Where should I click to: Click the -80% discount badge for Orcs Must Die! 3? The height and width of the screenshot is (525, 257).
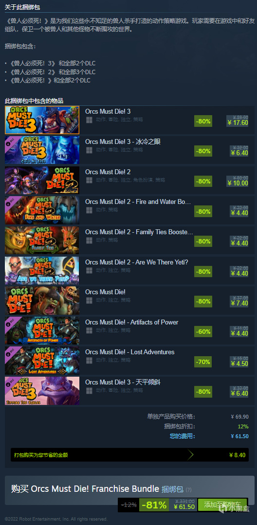pos(203,121)
